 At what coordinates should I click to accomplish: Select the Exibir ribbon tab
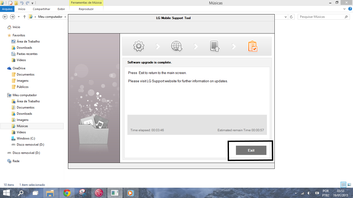pos(61,9)
